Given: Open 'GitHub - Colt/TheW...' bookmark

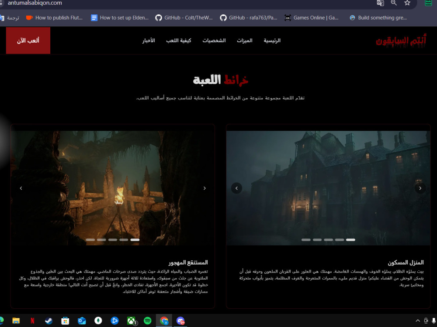Looking at the screenshot, I should point(184,18).
